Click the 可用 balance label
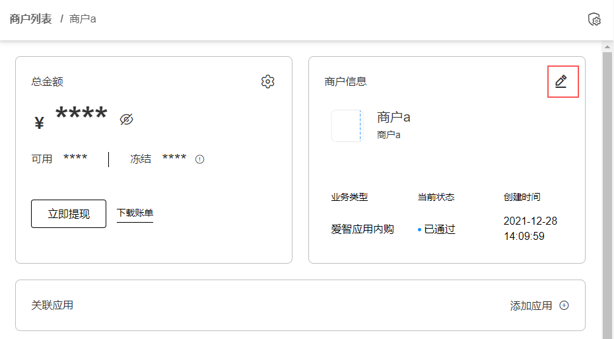The image size is (614, 339). click(42, 159)
